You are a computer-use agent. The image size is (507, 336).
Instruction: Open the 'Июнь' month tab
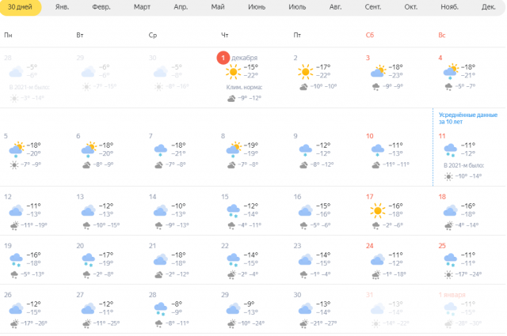click(257, 7)
